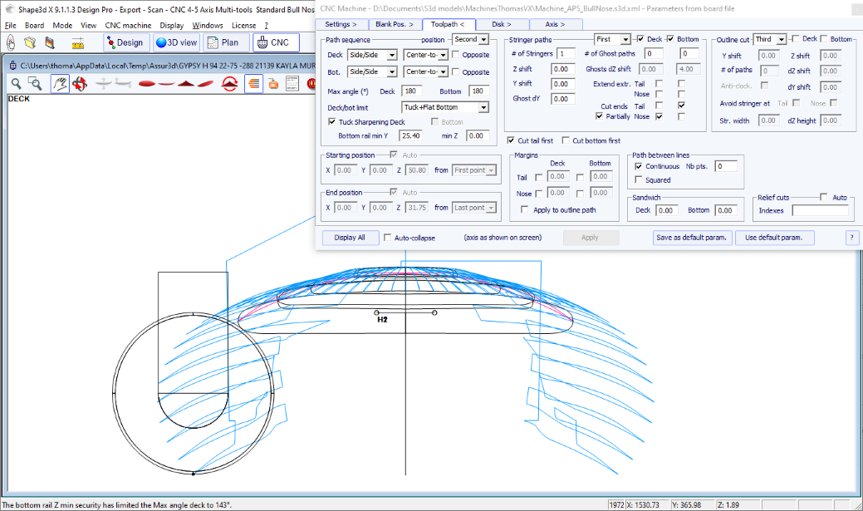863x511 pixels.
Task: Enable the Auto-collapse checkbox
Action: pyautogui.click(x=389, y=238)
